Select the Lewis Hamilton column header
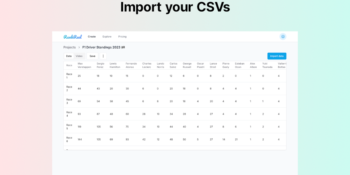Viewport: 350px width, 175px height. pos(115,65)
